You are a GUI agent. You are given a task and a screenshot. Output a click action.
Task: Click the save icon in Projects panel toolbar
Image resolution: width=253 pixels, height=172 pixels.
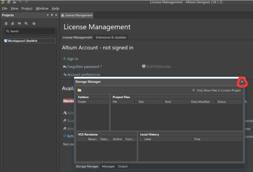[6, 23]
